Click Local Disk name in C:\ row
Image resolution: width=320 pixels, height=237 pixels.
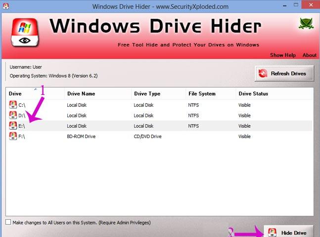(77, 105)
